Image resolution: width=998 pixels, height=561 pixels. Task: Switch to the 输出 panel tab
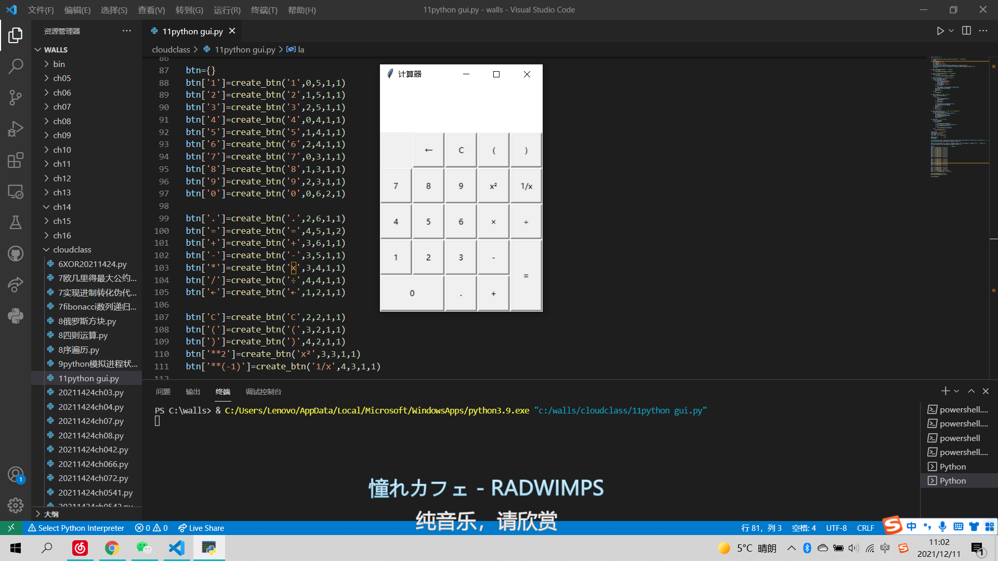coord(193,392)
